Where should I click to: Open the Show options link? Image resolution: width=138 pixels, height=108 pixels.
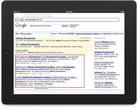click(27, 34)
